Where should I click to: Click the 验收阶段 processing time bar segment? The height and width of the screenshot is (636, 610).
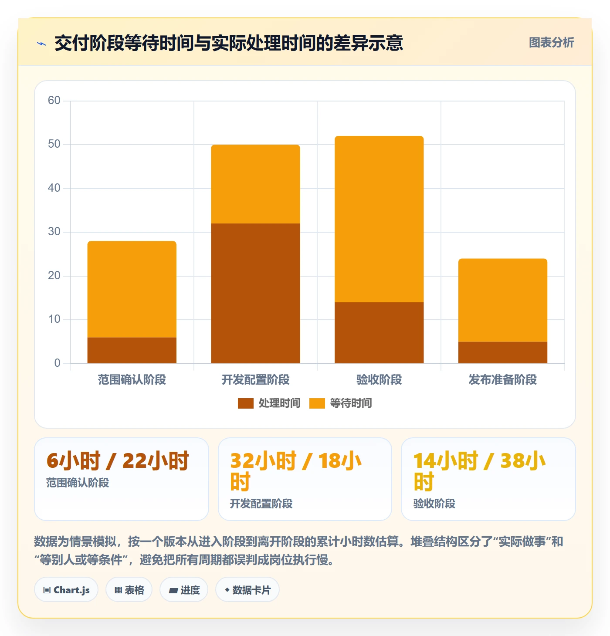[x=379, y=333]
